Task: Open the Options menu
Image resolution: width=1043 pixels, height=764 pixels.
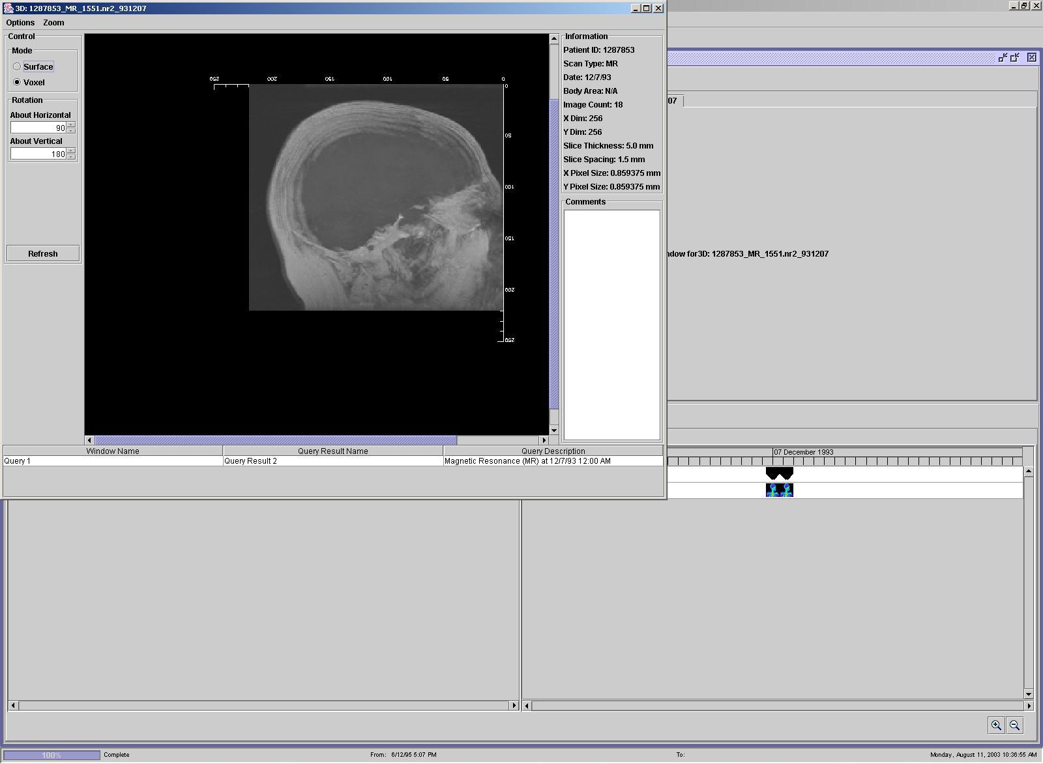Action: (x=20, y=23)
